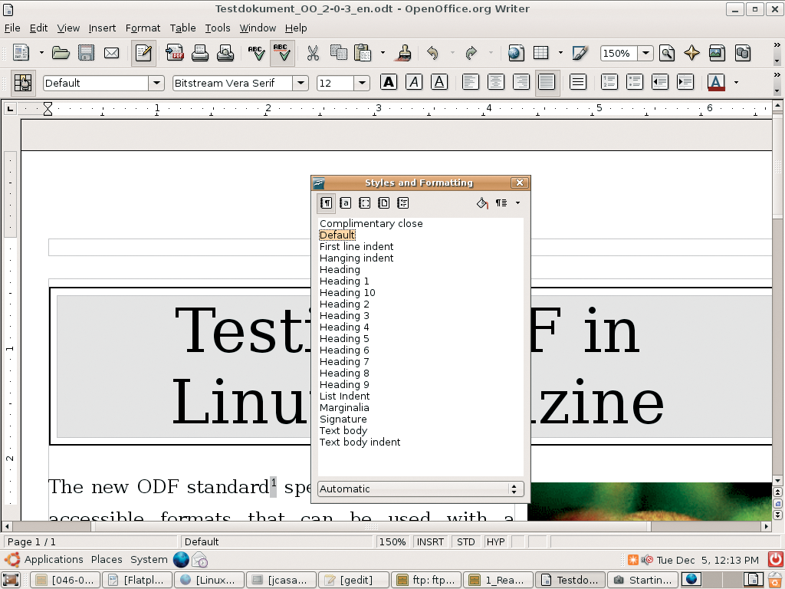Create a new style from selection

[x=501, y=202]
